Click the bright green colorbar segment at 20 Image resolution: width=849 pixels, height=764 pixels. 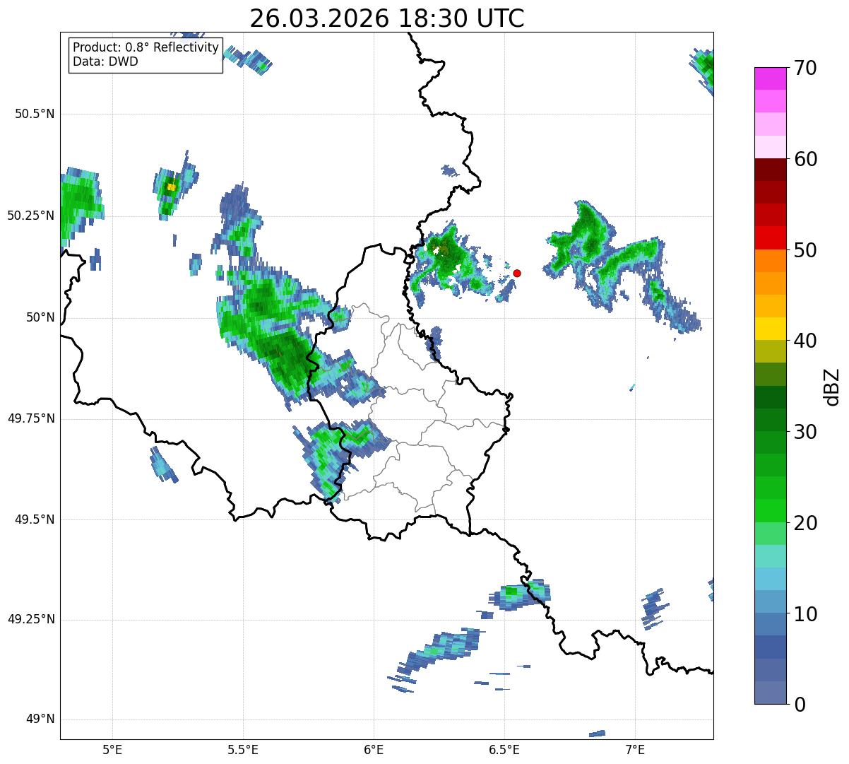coord(770,511)
